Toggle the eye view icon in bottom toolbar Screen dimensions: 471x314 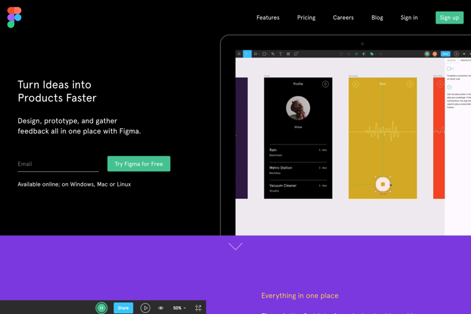coord(161,308)
